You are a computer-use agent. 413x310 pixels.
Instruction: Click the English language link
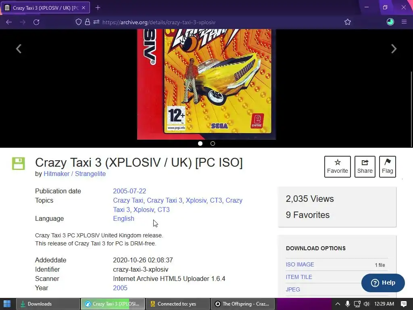pos(123,218)
